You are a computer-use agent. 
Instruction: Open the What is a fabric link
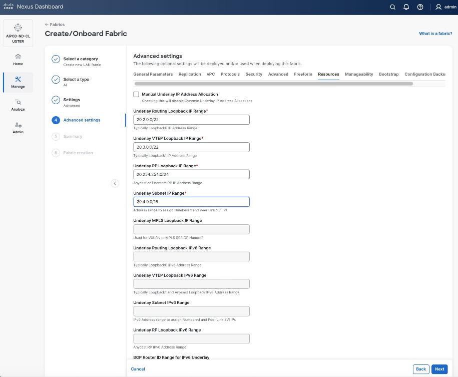[435, 33]
